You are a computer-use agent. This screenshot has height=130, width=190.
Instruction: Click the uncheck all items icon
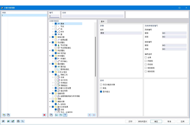pos(61,115)
